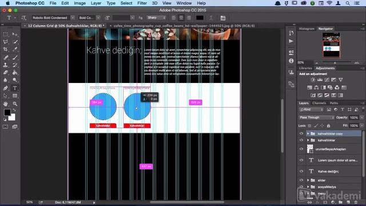This screenshot has height=206, width=366.
Task: Open the Opacity slider dropdown arrow
Action: click(362, 117)
